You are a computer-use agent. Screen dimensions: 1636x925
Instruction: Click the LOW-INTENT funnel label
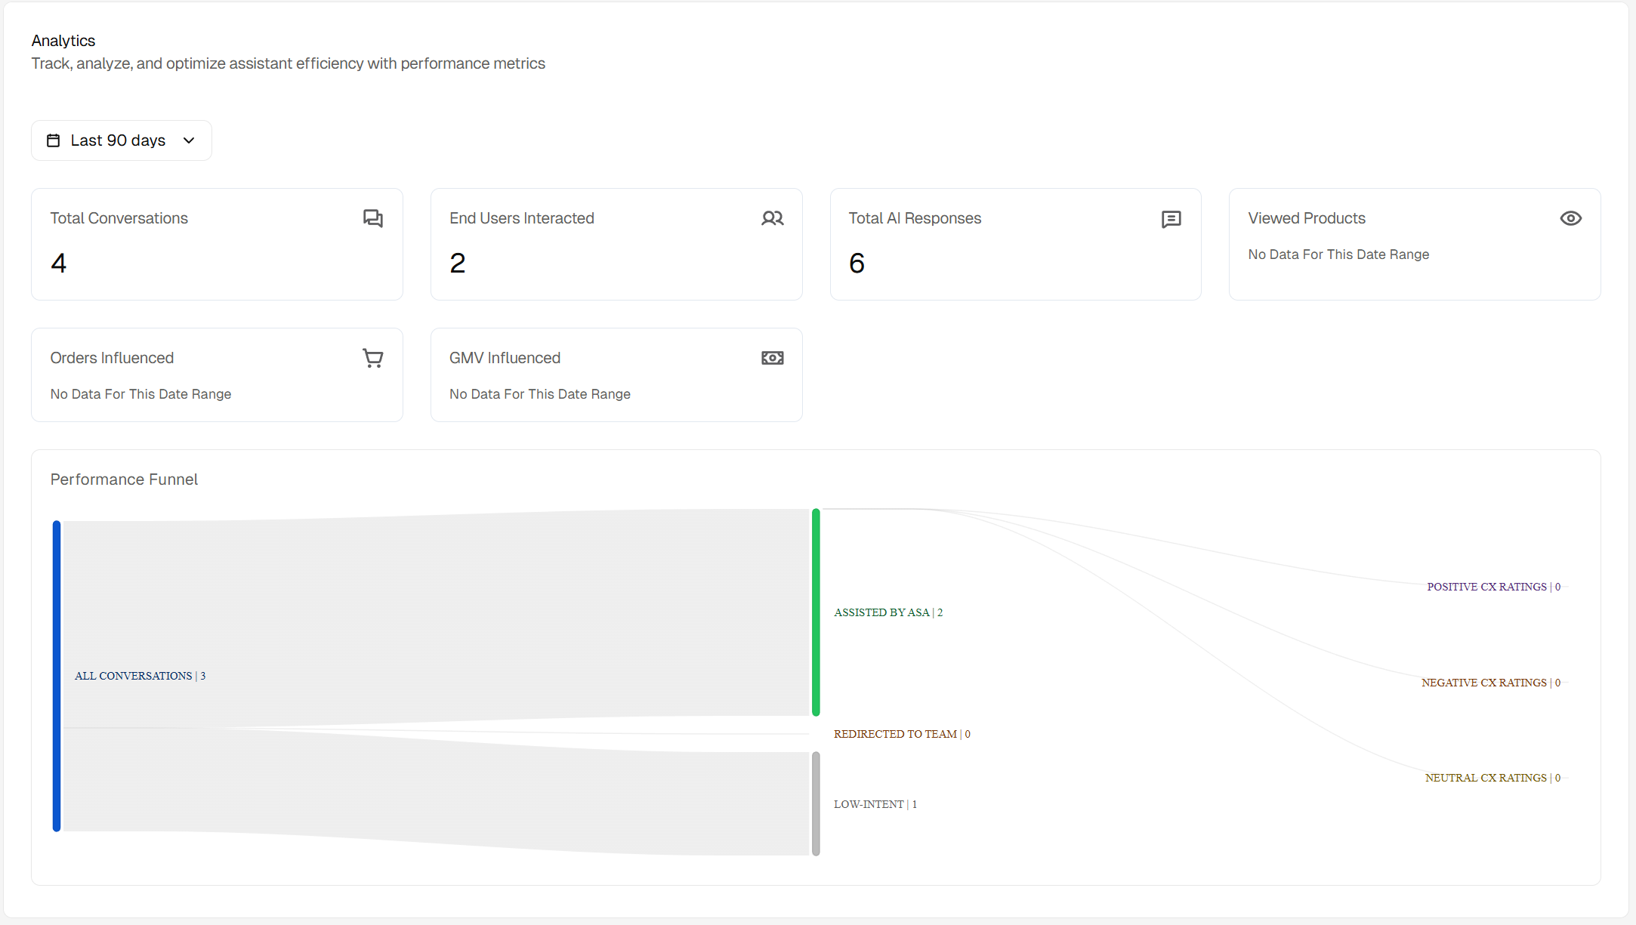pos(875,804)
